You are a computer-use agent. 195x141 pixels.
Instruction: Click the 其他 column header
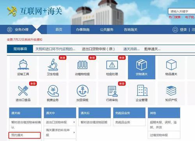click(x=164, y=113)
